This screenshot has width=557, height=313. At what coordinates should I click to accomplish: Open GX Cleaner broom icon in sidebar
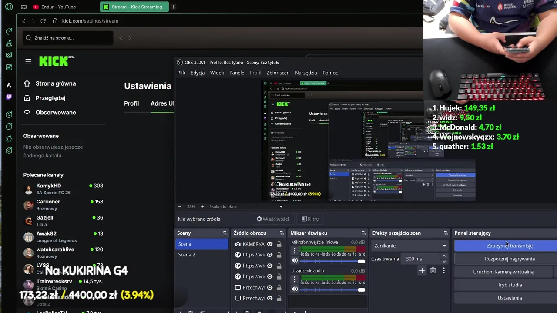click(9, 43)
